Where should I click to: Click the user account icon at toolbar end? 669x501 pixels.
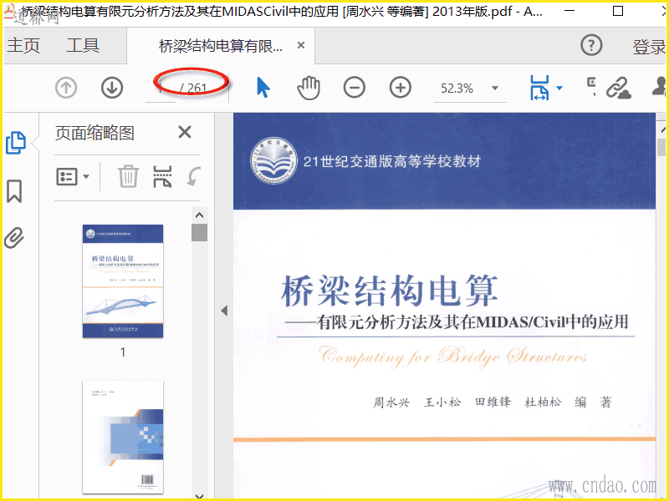(659, 87)
